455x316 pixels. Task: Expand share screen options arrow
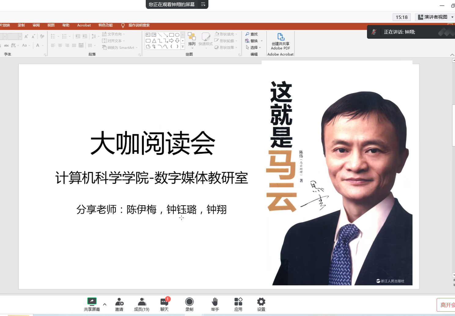click(x=105, y=304)
